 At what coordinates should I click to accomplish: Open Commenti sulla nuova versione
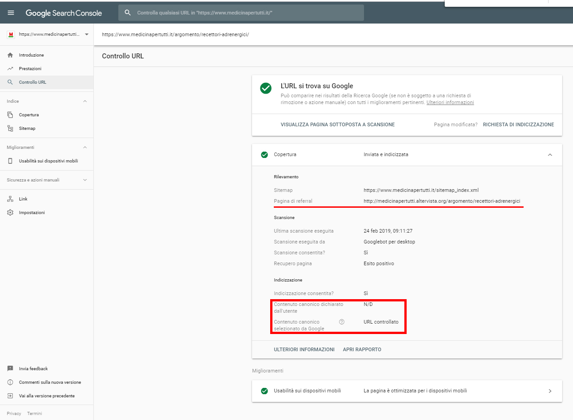[x=50, y=382]
